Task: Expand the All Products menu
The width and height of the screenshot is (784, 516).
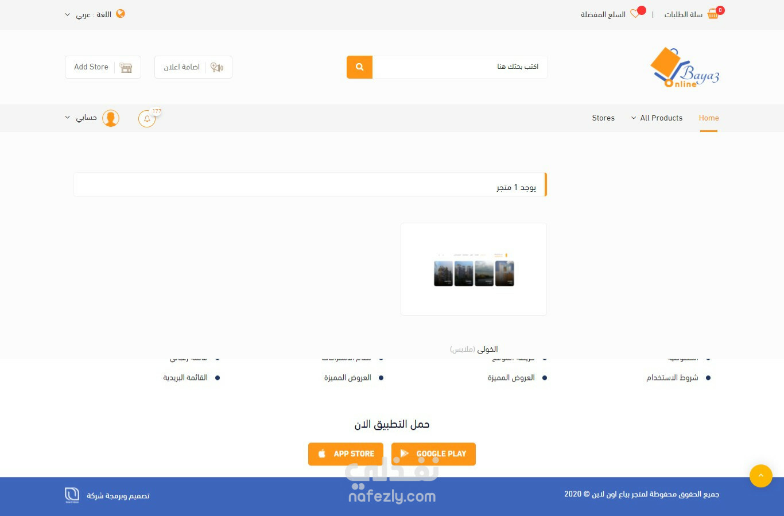Action: pos(657,118)
